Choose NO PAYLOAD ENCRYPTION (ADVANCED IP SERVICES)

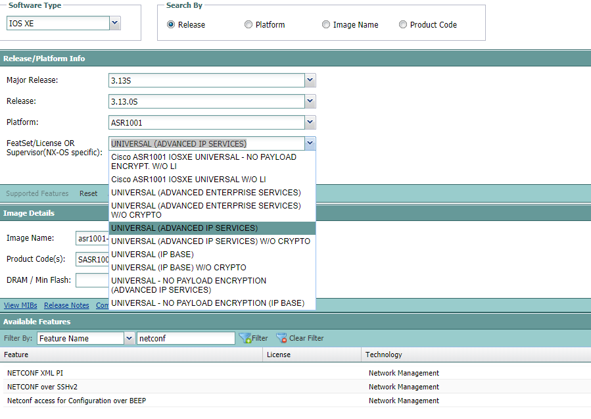pyautogui.click(x=212, y=285)
